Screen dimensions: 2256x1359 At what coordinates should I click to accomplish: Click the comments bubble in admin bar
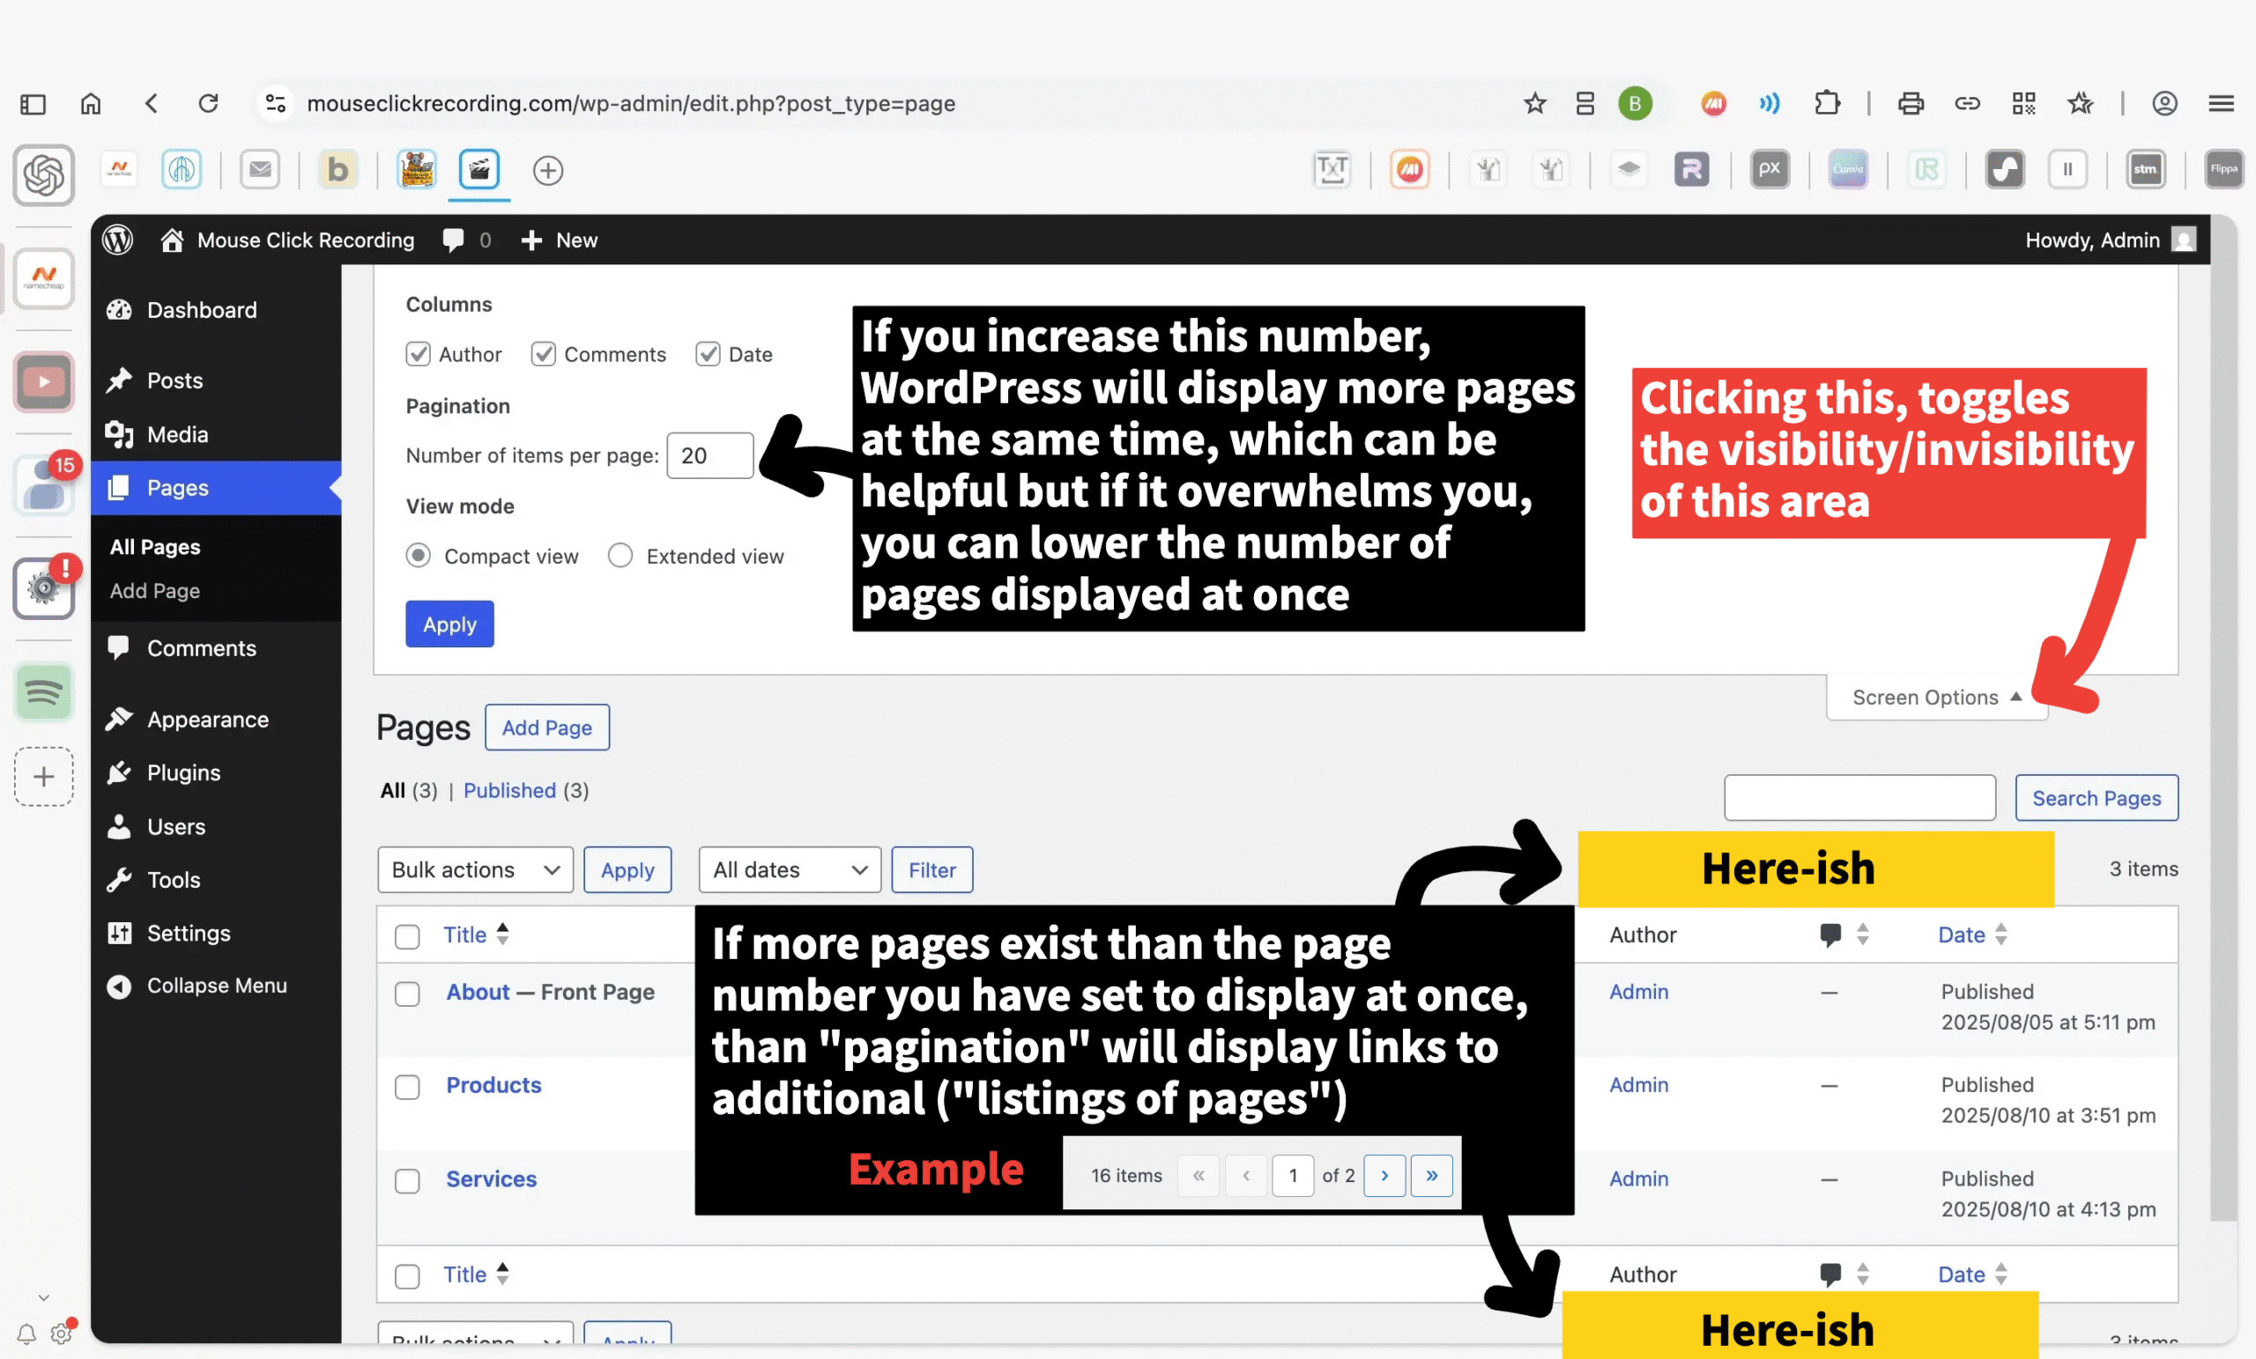[x=453, y=240]
